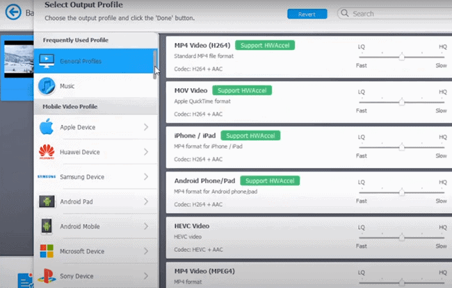Click the Android Pad tablet icon

click(x=47, y=201)
